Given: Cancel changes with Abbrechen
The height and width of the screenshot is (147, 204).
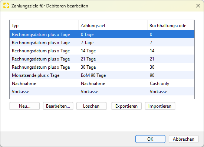Looking at the screenshot, I should pos(184,139).
